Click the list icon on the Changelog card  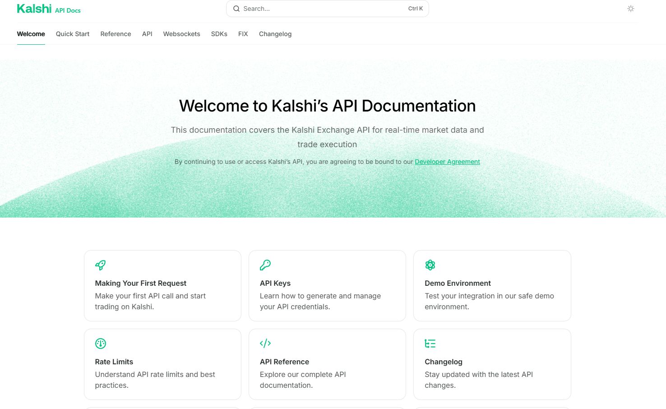coord(430,344)
